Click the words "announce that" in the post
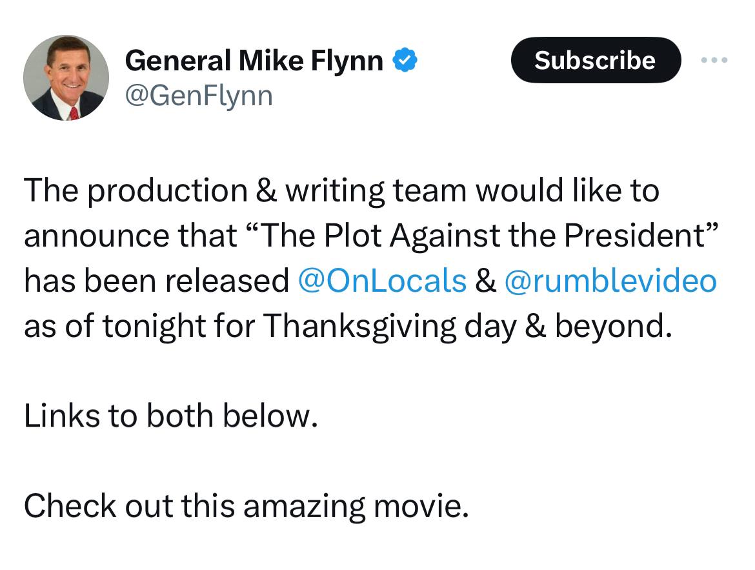 pyautogui.click(x=130, y=236)
